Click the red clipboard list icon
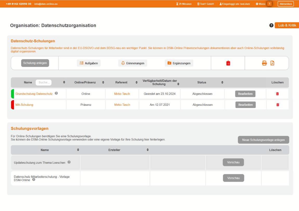The width and height of the screenshot is (299, 211). 228,63
